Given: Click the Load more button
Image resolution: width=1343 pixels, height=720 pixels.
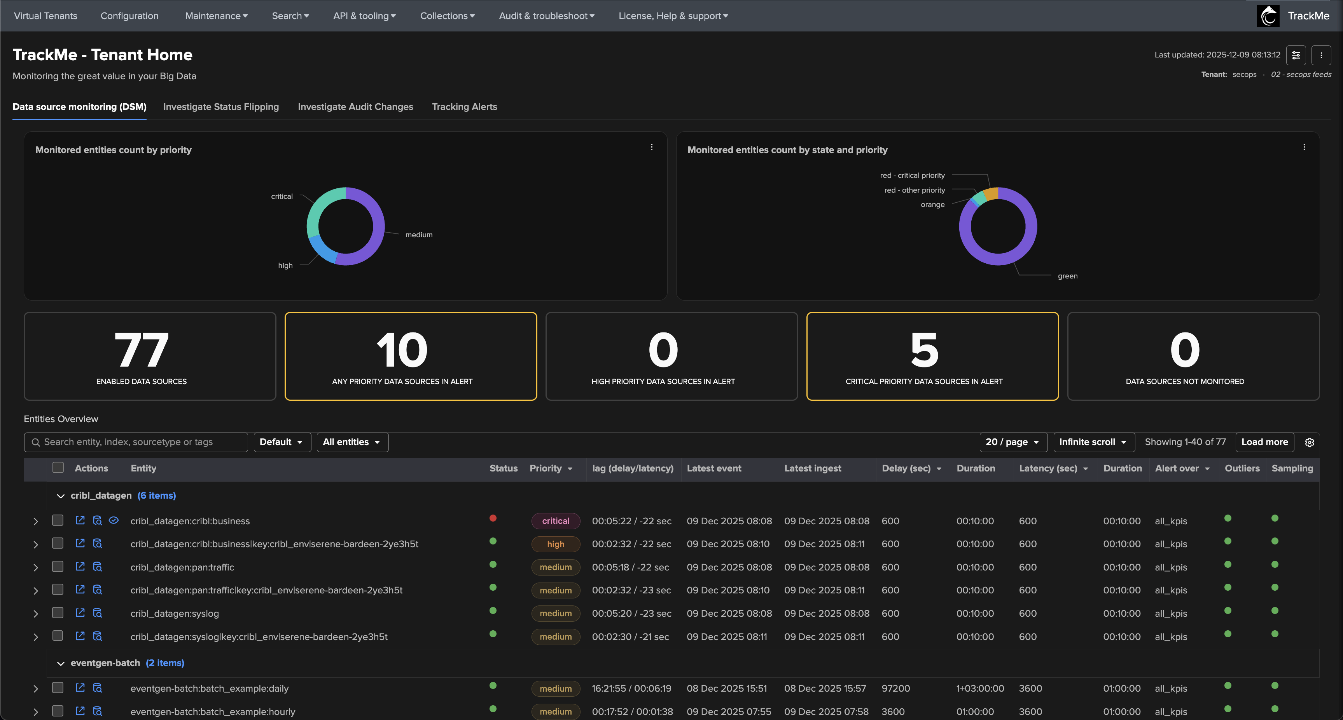Looking at the screenshot, I should (1264, 442).
